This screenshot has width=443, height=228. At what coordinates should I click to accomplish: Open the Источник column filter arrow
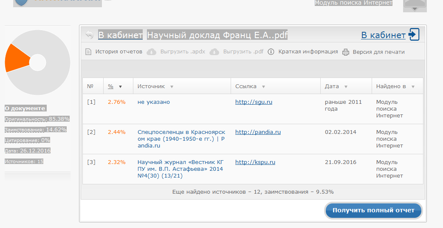pyautogui.click(x=172, y=86)
